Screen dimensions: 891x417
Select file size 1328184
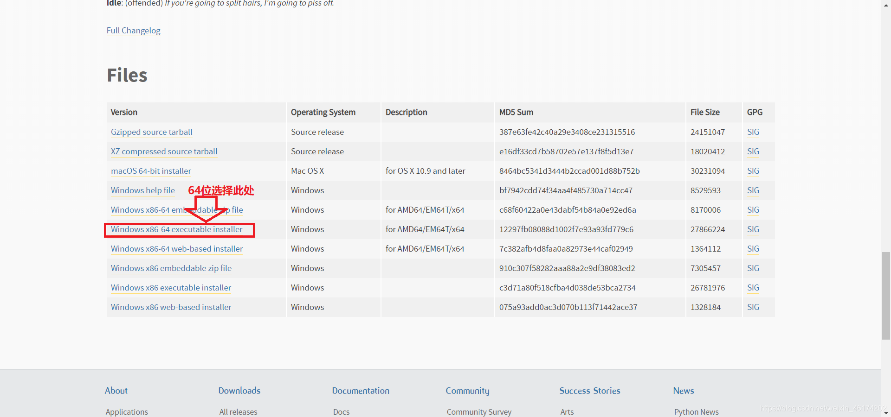pos(705,307)
